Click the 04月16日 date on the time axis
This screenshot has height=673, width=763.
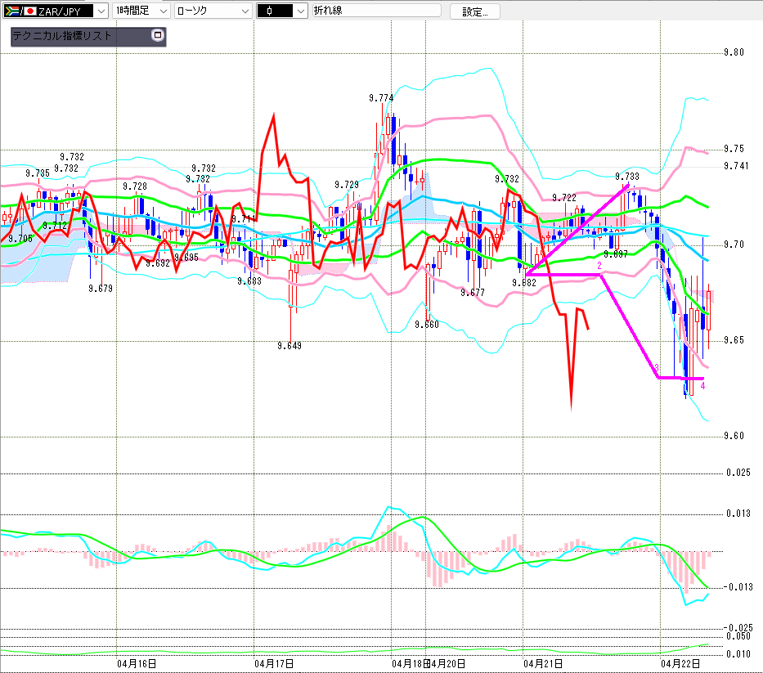click(137, 662)
